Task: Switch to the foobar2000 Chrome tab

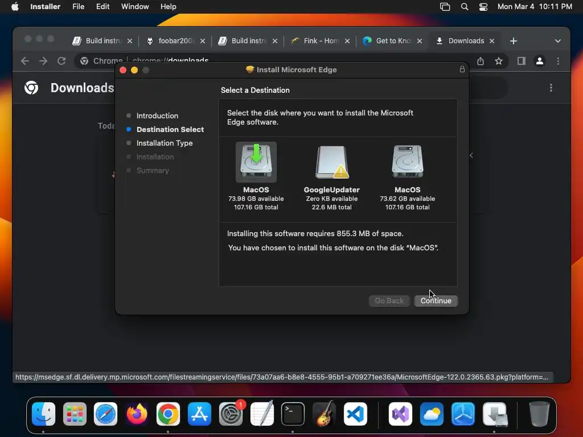Action: [x=175, y=41]
